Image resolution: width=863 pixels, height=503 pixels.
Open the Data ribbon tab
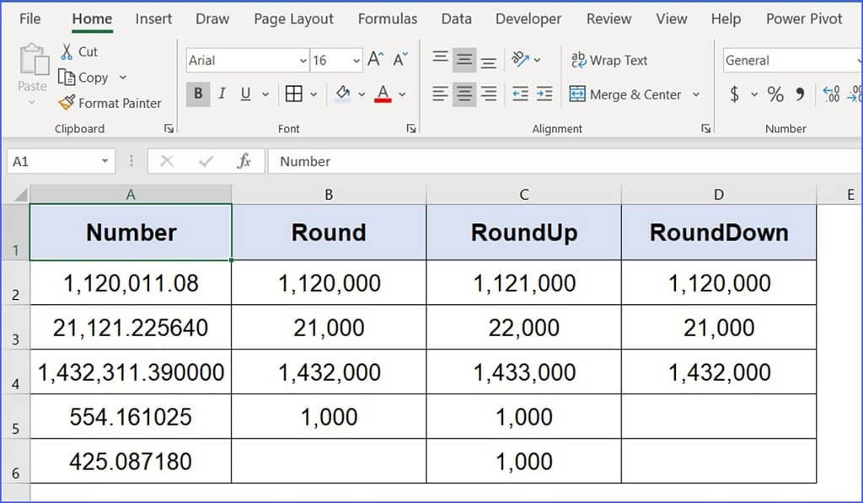[x=456, y=18]
